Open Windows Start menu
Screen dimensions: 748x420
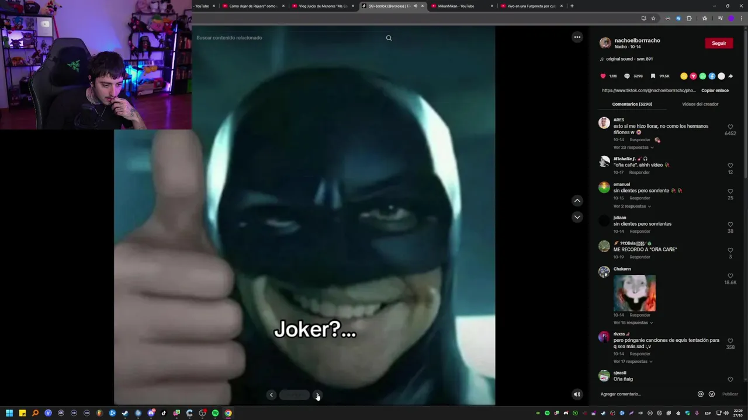click(9, 413)
